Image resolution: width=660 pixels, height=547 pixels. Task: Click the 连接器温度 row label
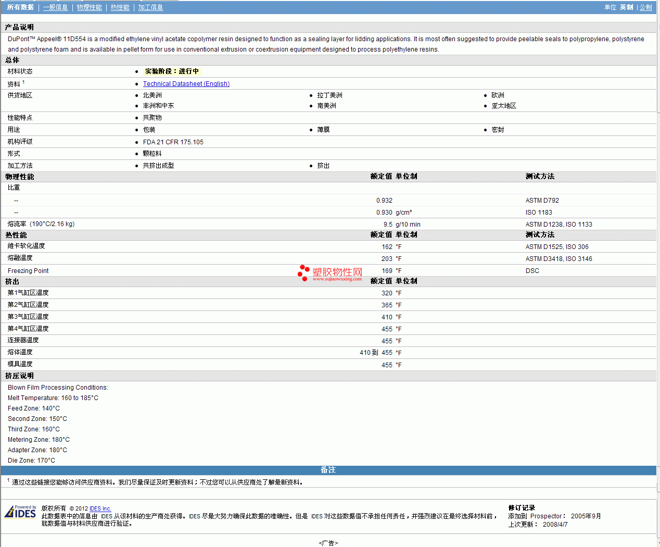pos(23,340)
